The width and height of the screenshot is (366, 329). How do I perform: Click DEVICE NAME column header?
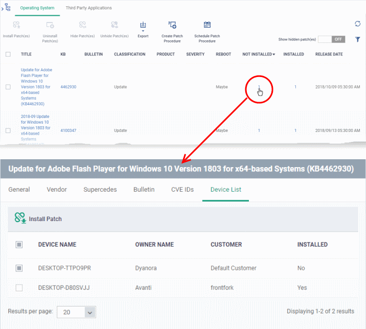57,245
